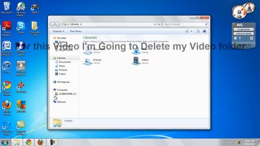
Task: Click arrow after Libraries in breadcrumb
Action: [81, 24]
